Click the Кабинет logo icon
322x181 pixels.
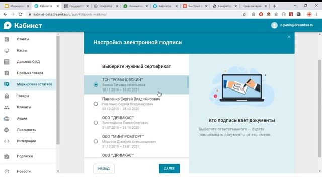[x=8, y=25]
